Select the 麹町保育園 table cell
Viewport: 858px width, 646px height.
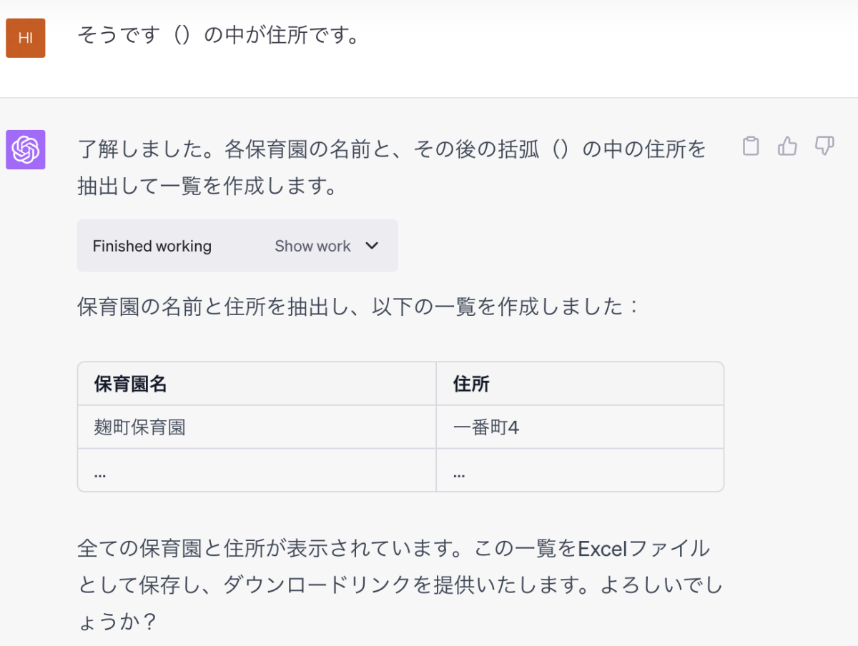point(140,427)
